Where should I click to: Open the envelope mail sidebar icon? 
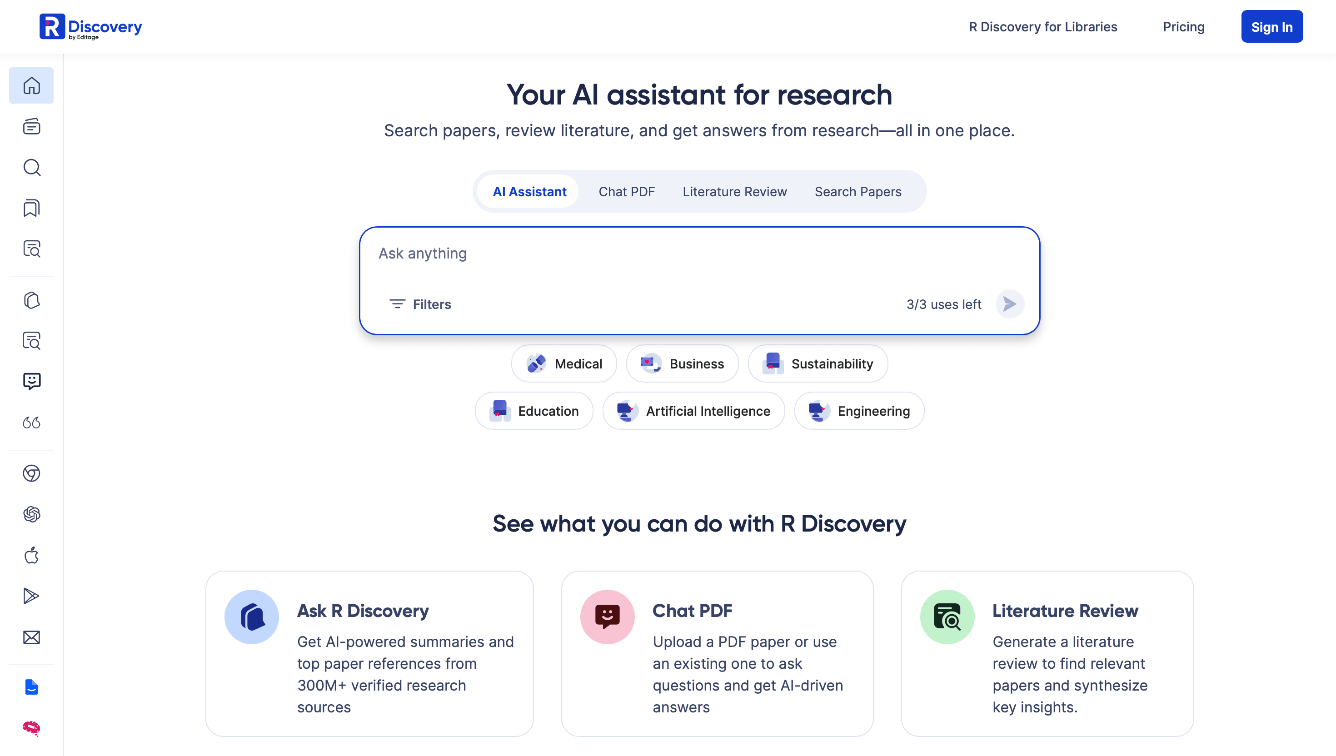pyautogui.click(x=31, y=637)
